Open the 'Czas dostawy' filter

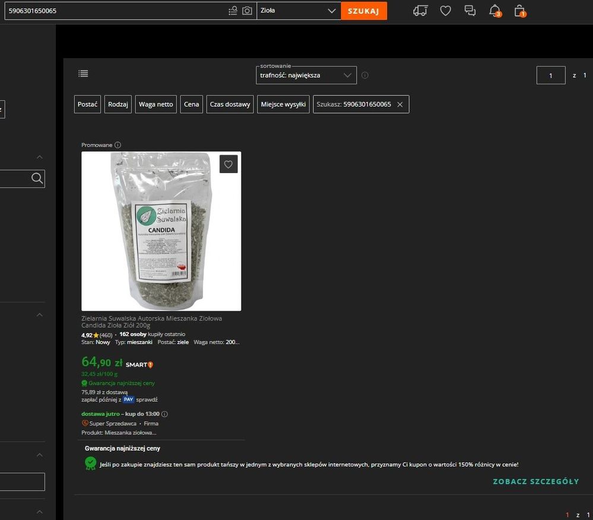coord(230,104)
